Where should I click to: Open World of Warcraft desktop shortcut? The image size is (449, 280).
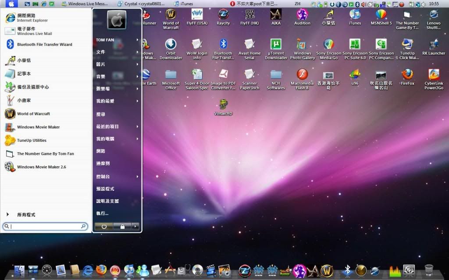(171, 19)
